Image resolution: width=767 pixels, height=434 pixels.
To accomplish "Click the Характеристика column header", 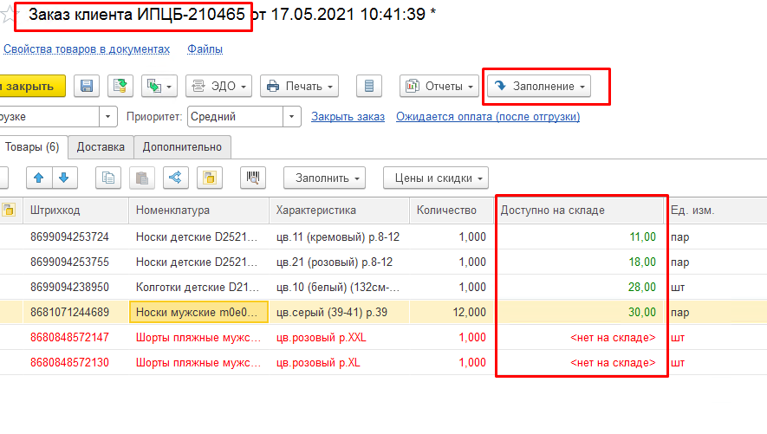I will click(339, 211).
